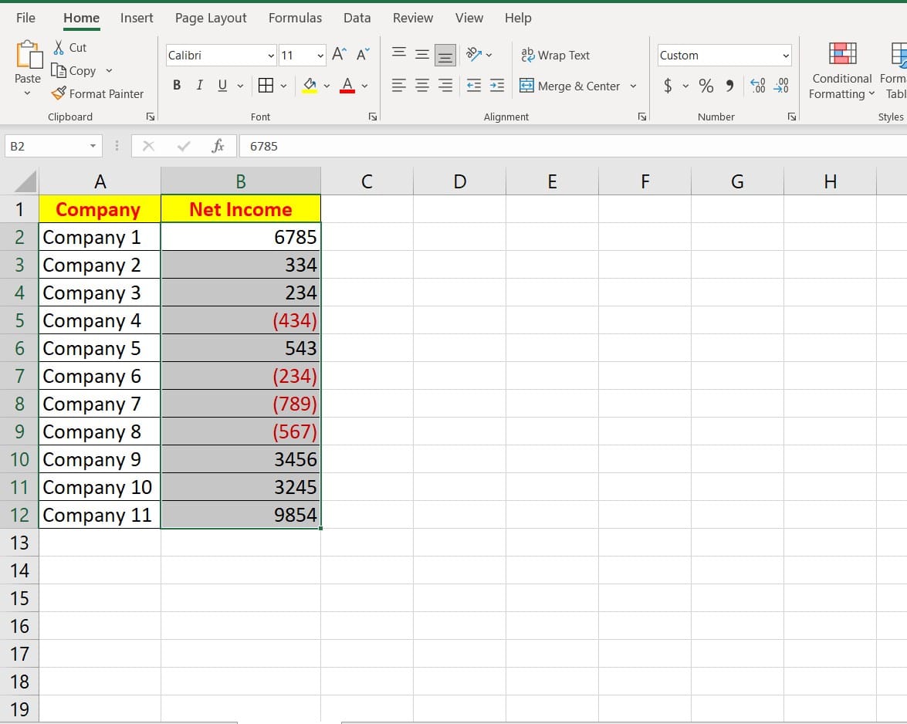Click the Increase Indent icon
Image resolution: width=907 pixels, height=724 pixels.
497,86
